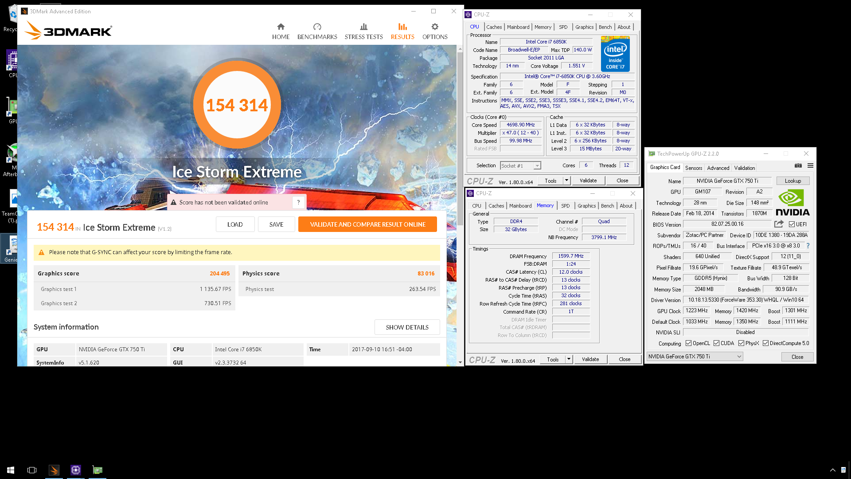This screenshot has width=851, height=479.
Task: Click the Graphics score value 204 495
Action: 219,274
